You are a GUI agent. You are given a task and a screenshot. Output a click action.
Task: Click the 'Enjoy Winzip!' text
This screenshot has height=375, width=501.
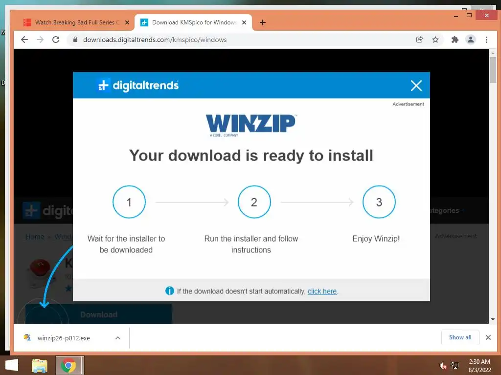[x=376, y=238]
